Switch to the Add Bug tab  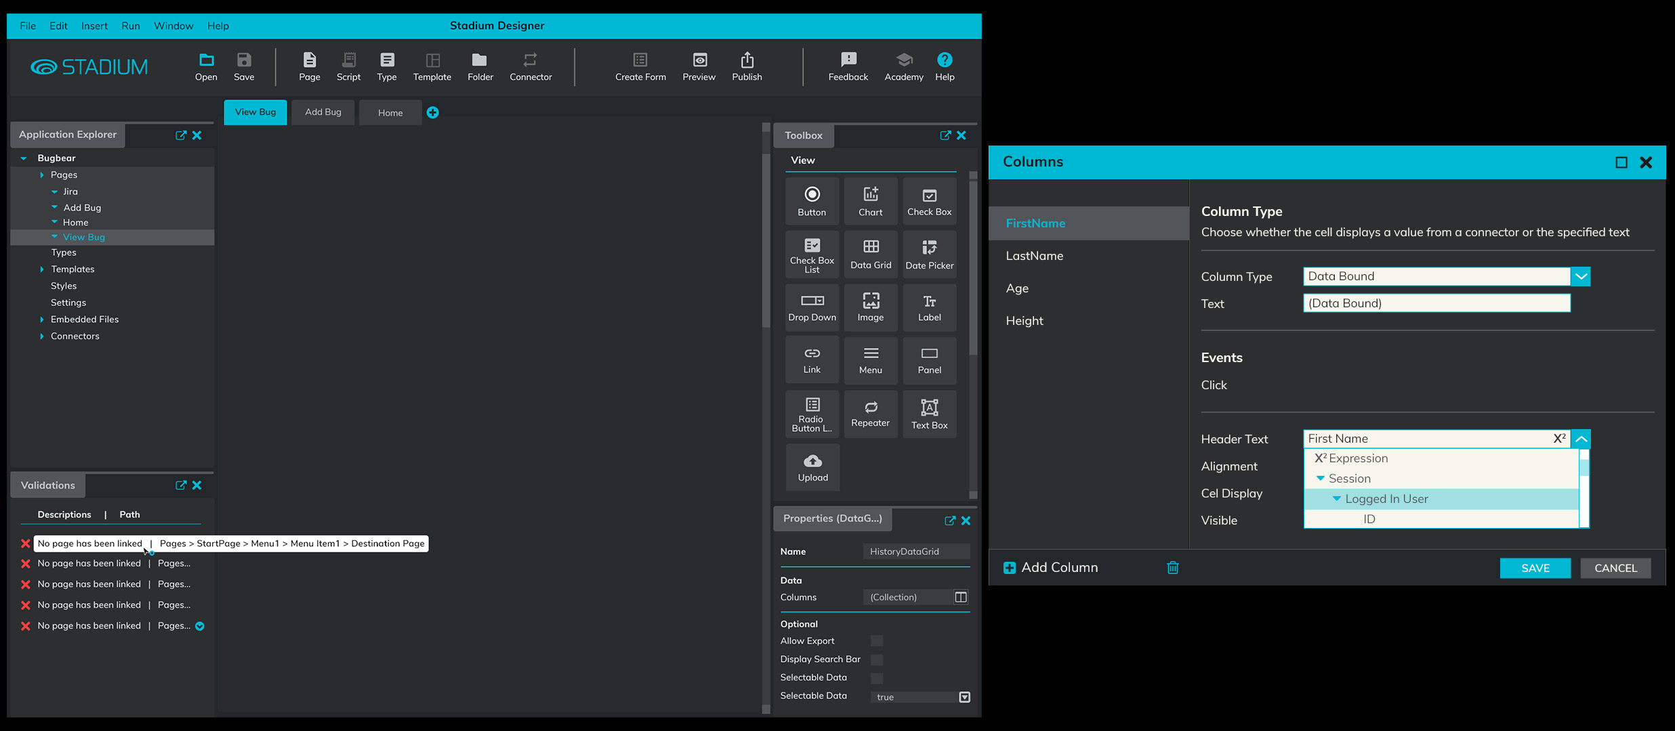point(323,112)
